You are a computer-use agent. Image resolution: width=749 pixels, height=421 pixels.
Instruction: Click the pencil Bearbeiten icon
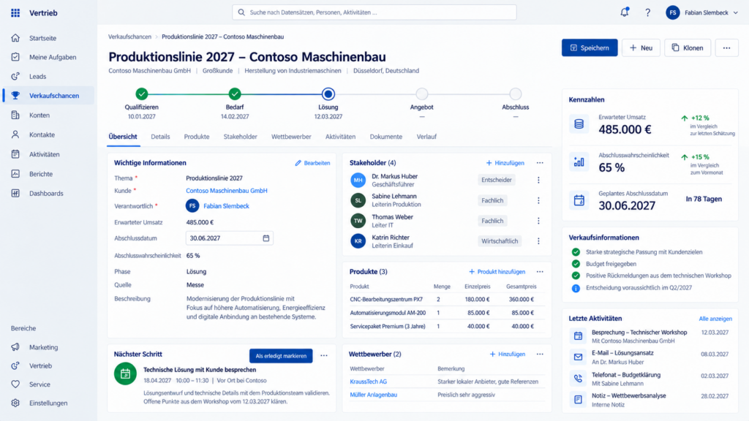click(x=298, y=163)
